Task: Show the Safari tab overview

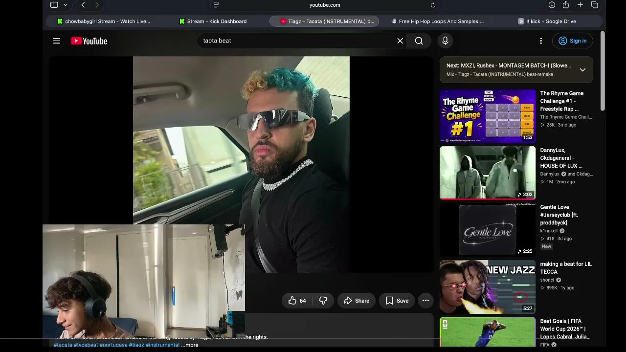Action: click(595, 5)
